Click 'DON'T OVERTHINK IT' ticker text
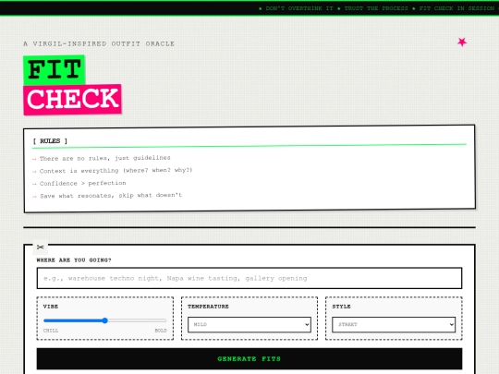Viewport: 499px width, 374px height. point(299,8)
